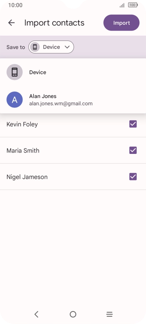Select the Nigel Jameson contact name
Image resolution: width=146 pixels, height=324 pixels.
pos(27,177)
